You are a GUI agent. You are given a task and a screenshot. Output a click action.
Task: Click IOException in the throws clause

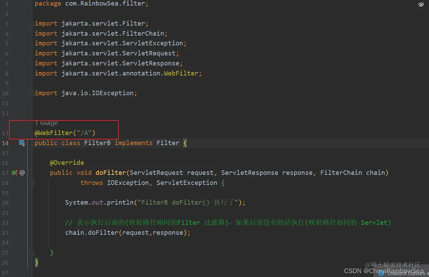click(128, 182)
